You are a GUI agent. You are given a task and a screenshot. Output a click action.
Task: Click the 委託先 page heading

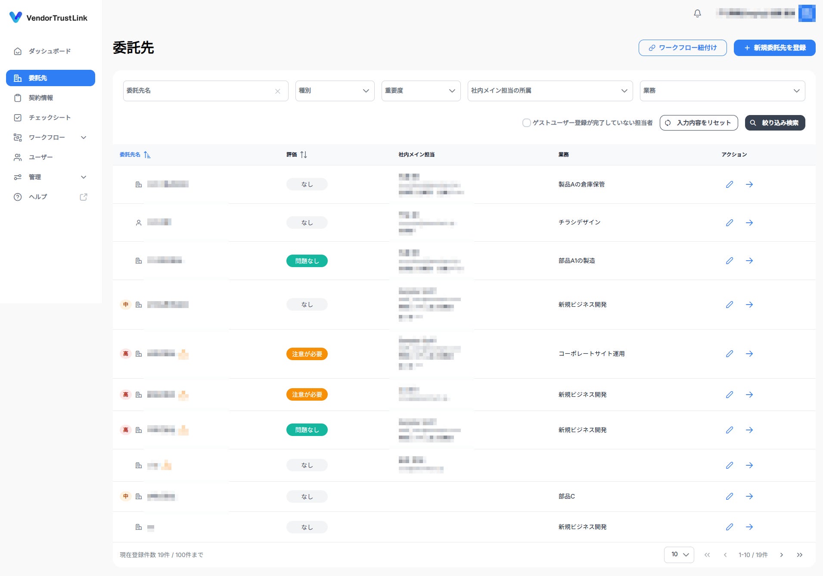(x=134, y=48)
